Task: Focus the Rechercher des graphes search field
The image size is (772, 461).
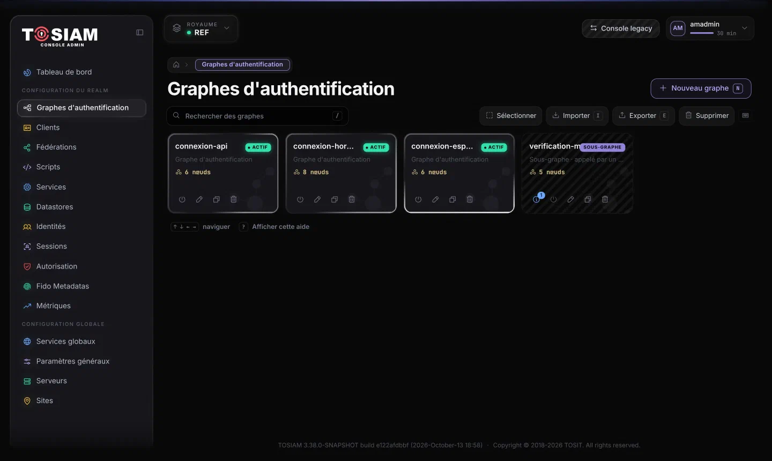Action: click(x=258, y=116)
